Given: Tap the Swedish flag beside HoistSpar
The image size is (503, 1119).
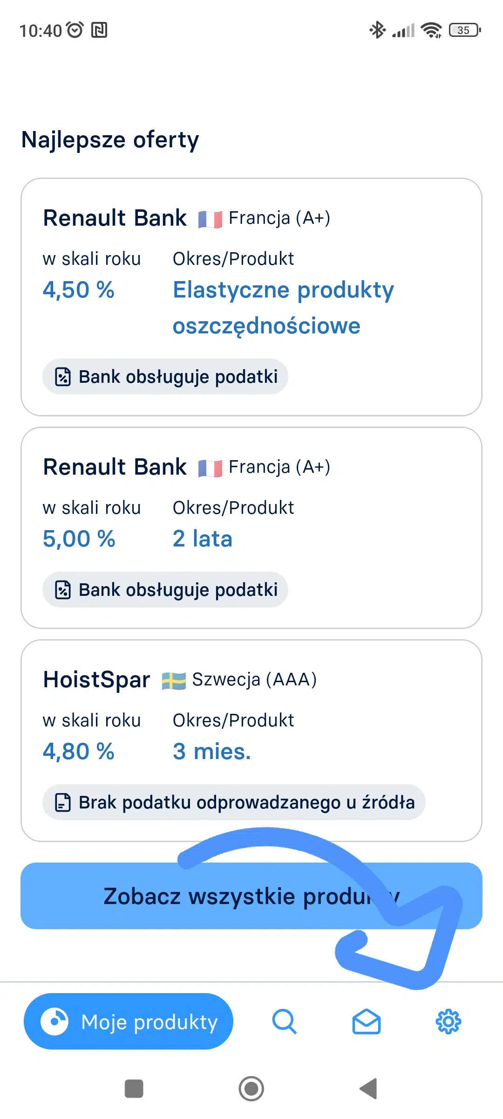Looking at the screenshot, I should pos(174,681).
